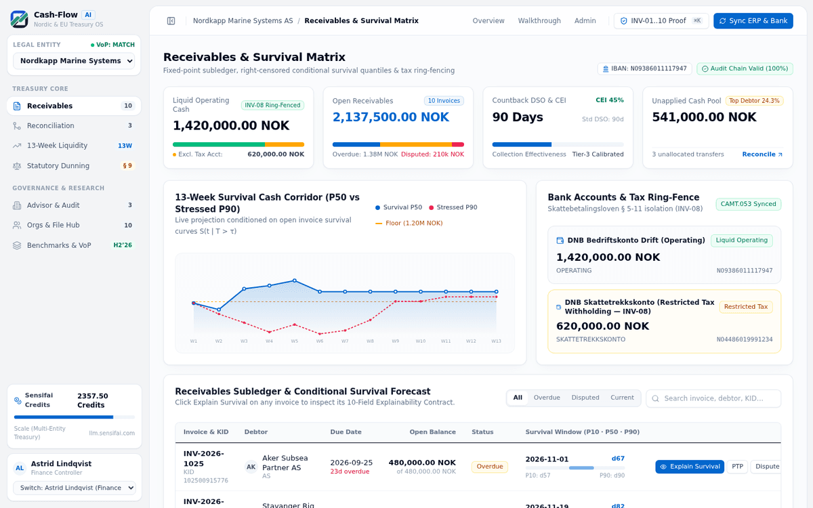Open the Admin top nav item
The width and height of the screenshot is (813, 508).
585,21
